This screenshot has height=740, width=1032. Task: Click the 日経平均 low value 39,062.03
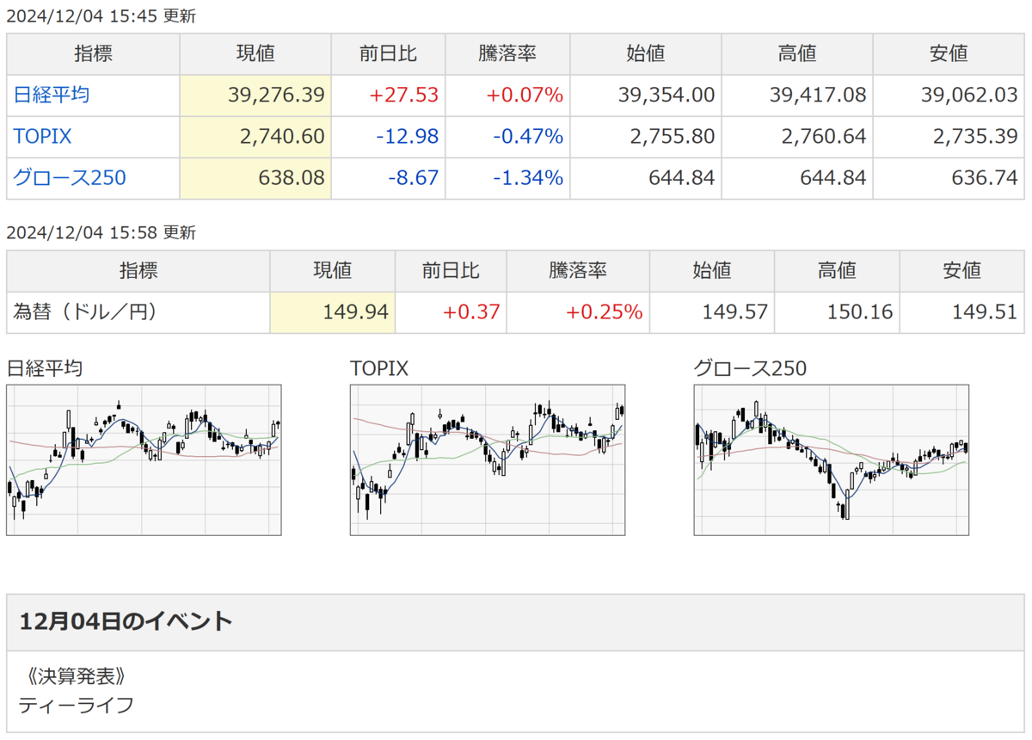click(969, 95)
